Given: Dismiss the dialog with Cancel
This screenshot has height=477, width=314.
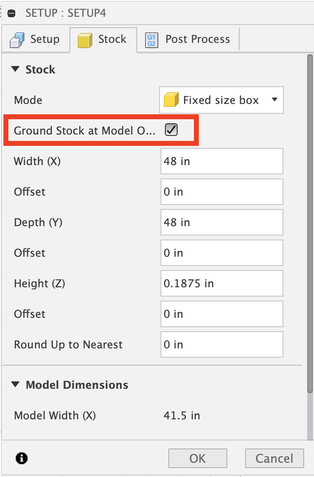Looking at the screenshot, I should pyautogui.click(x=275, y=458).
